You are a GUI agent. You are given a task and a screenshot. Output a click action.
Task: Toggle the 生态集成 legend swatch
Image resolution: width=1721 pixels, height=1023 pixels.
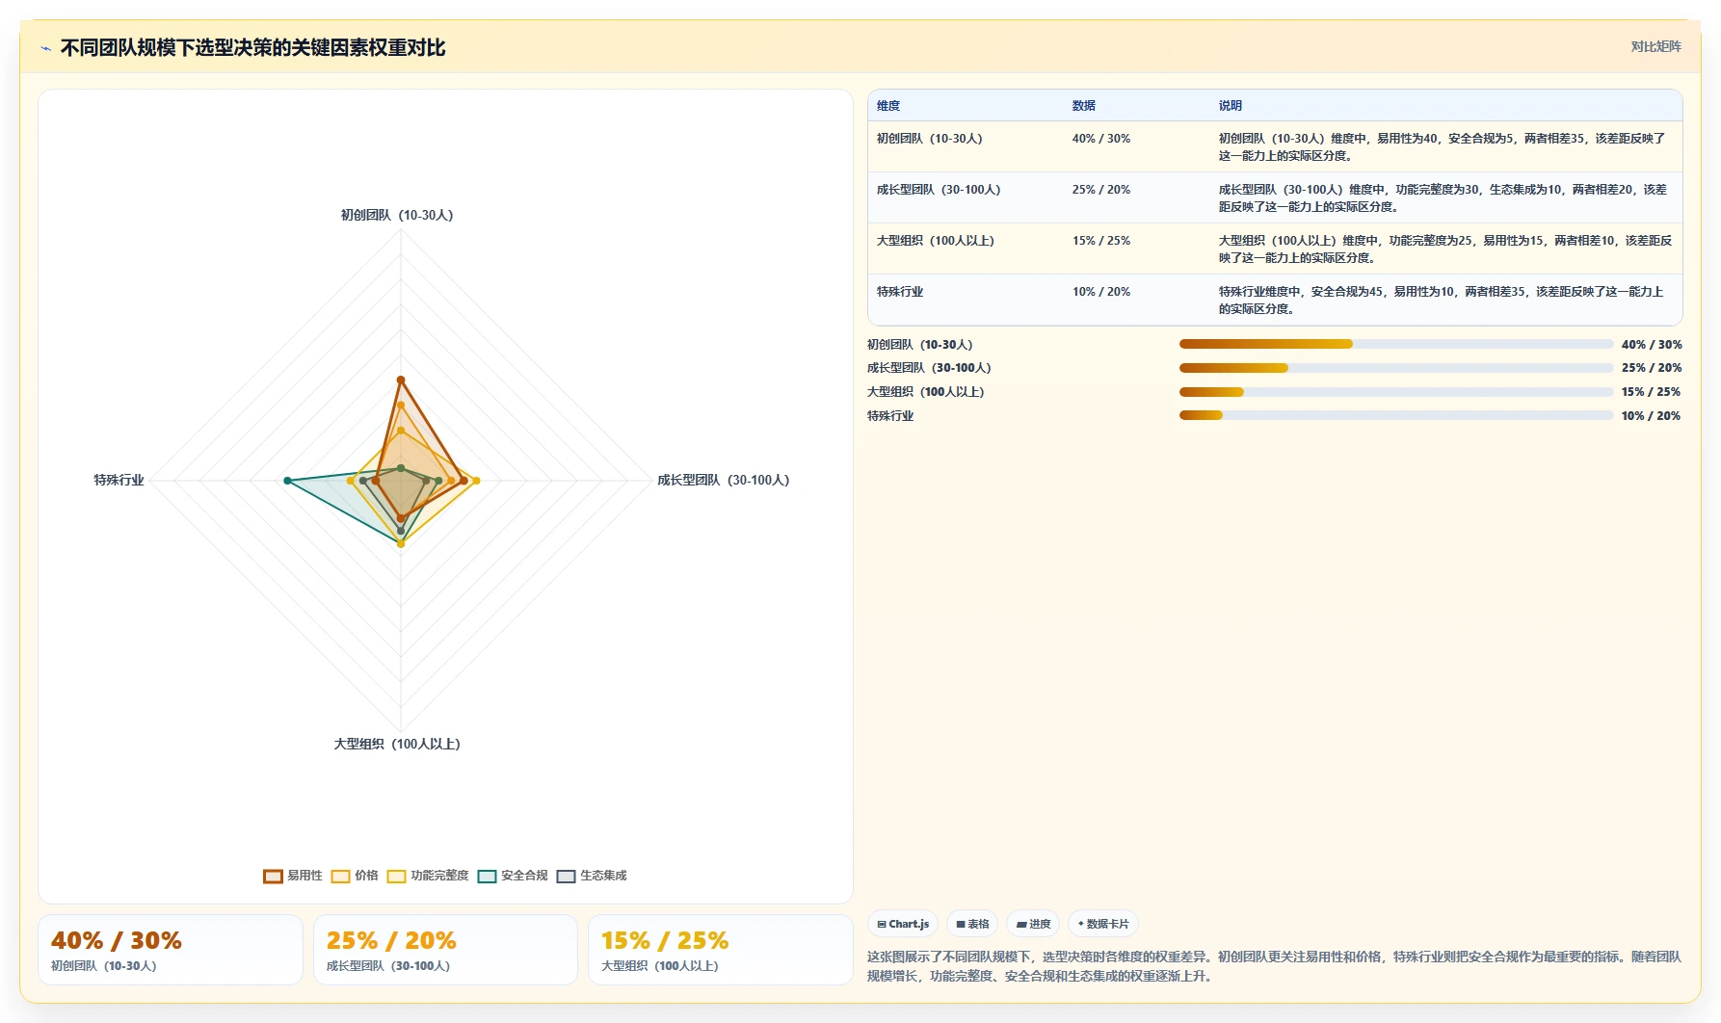566,877
